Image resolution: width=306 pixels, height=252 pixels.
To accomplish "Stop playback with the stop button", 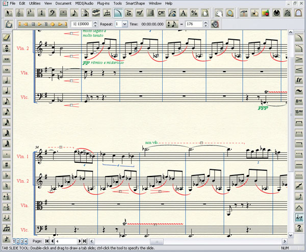I will point(33,24).
